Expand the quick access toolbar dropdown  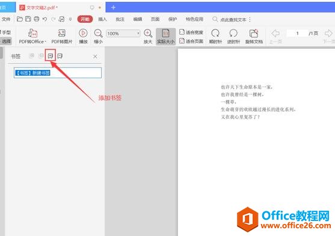[70, 19]
